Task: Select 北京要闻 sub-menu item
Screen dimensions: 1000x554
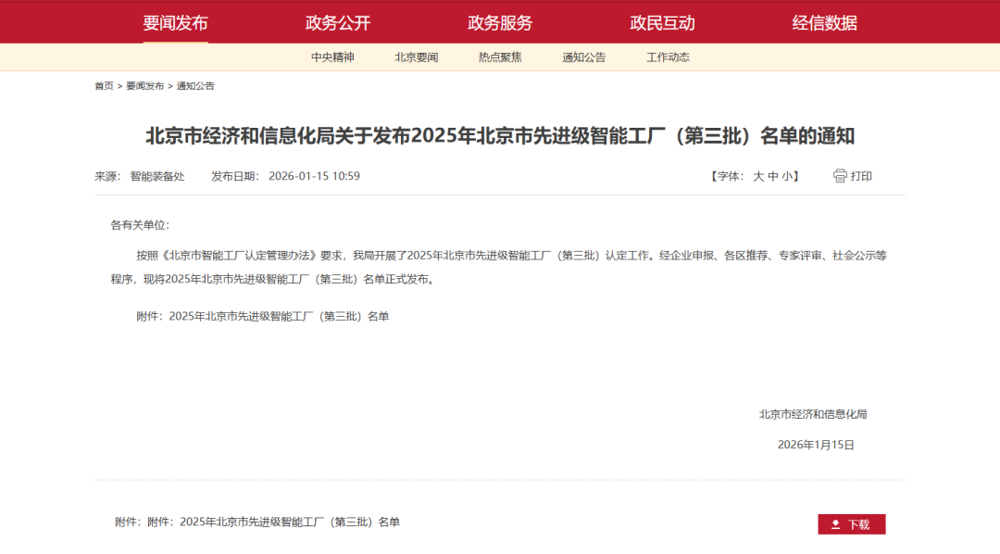Action: [x=417, y=57]
